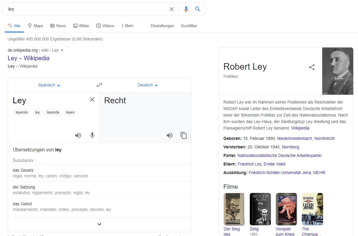This screenshot has height=236, width=358.
Task: Open the Spanisch source language dropdown
Action: 49,85
